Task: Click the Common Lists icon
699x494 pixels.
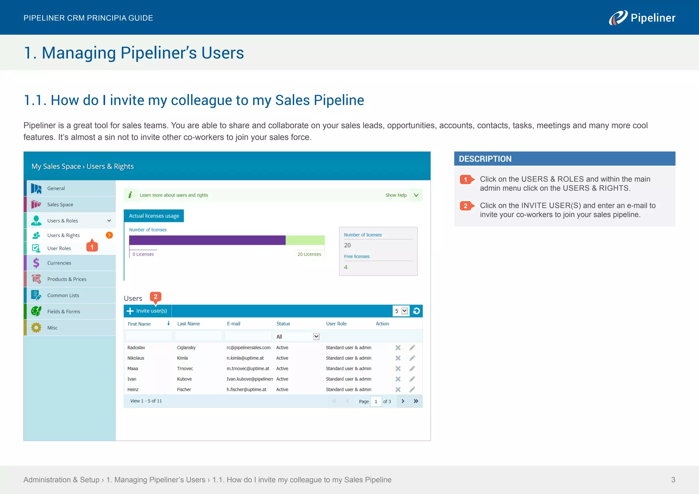Action: coord(36,295)
